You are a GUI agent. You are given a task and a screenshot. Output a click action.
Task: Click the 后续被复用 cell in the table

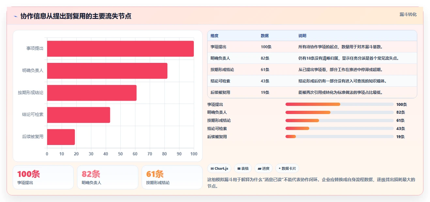(220, 93)
